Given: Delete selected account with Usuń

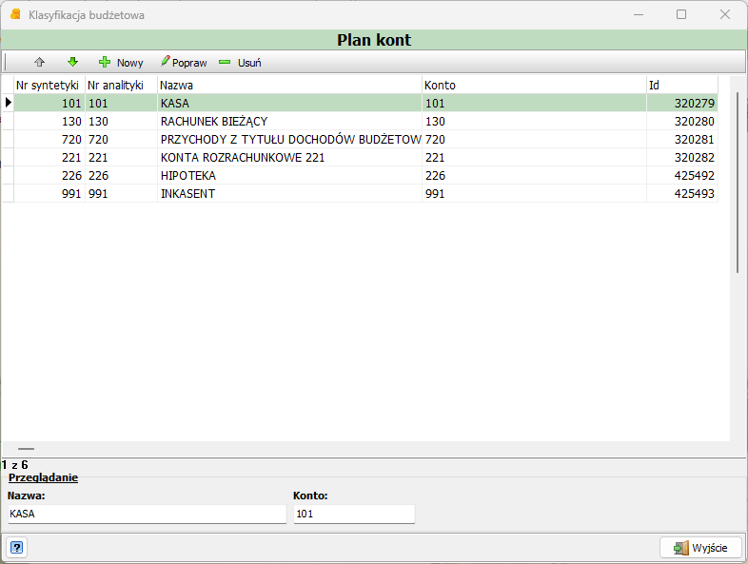Looking at the screenshot, I should [x=240, y=63].
